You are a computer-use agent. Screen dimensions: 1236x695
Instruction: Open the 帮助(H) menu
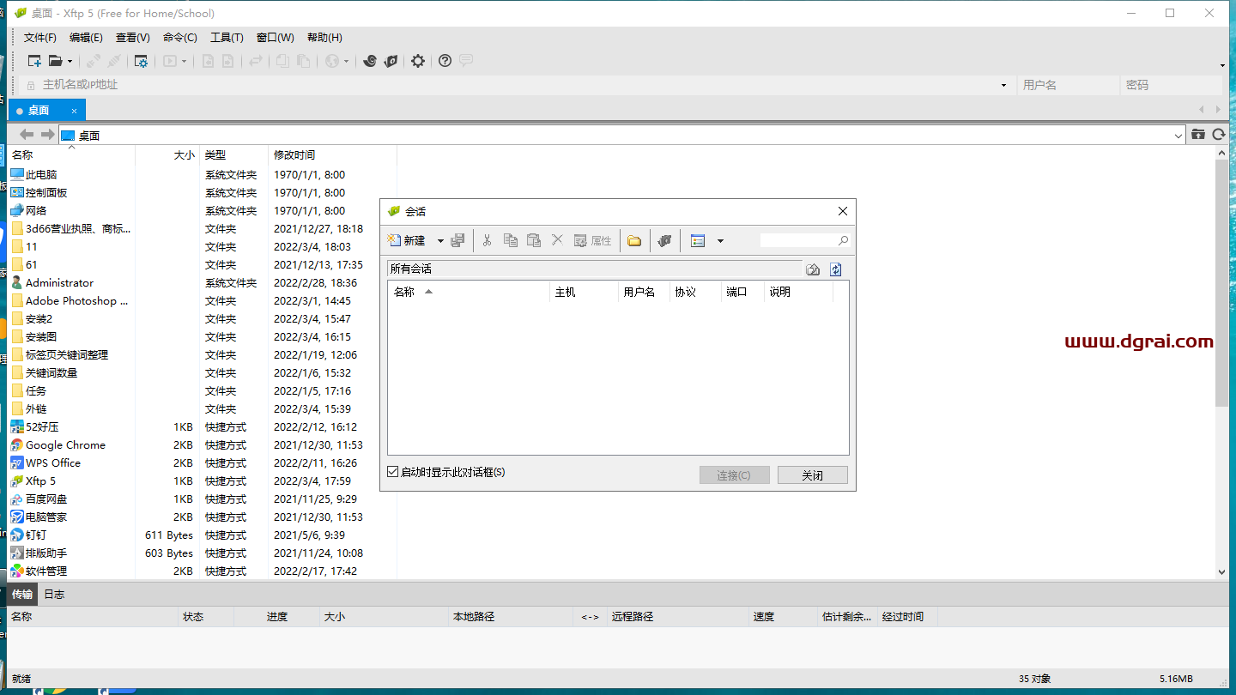tap(324, 38)
